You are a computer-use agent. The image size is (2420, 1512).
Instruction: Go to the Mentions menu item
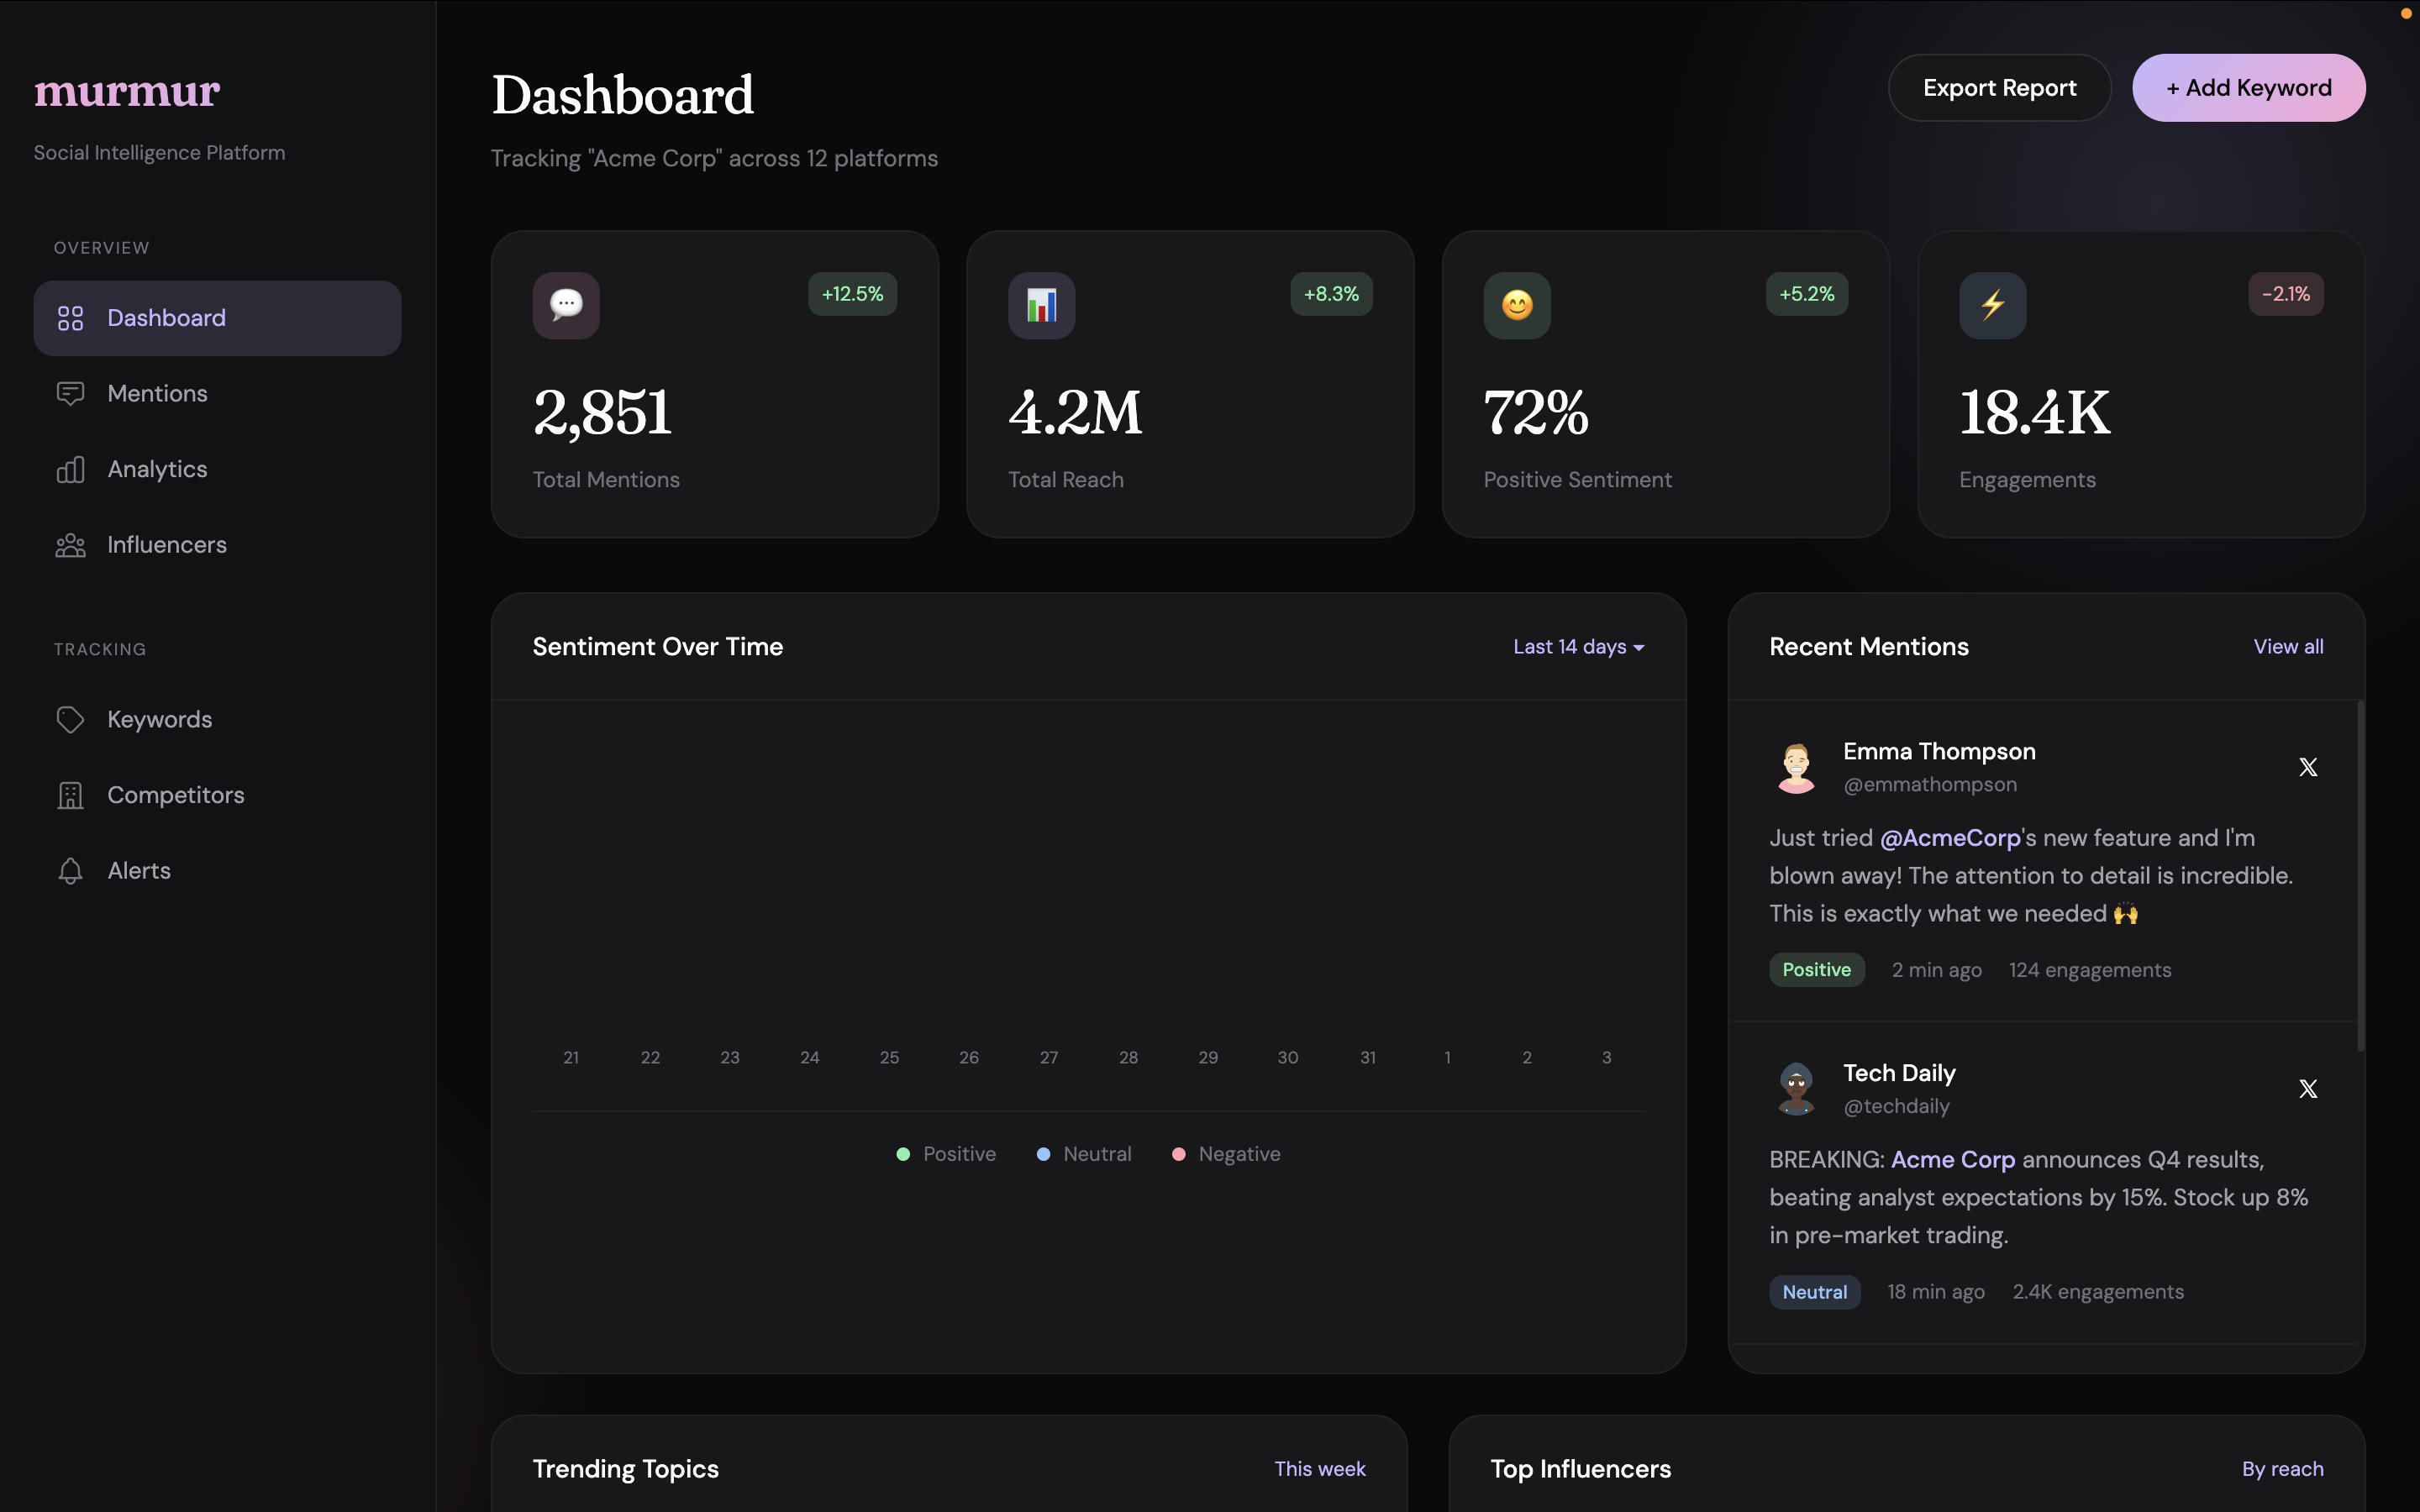coord(157,393)
